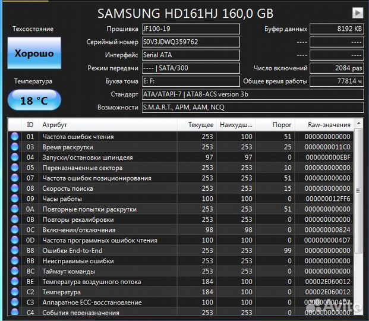
Task: Click status icon for attribute 09 row
Action: click(15, 199)
